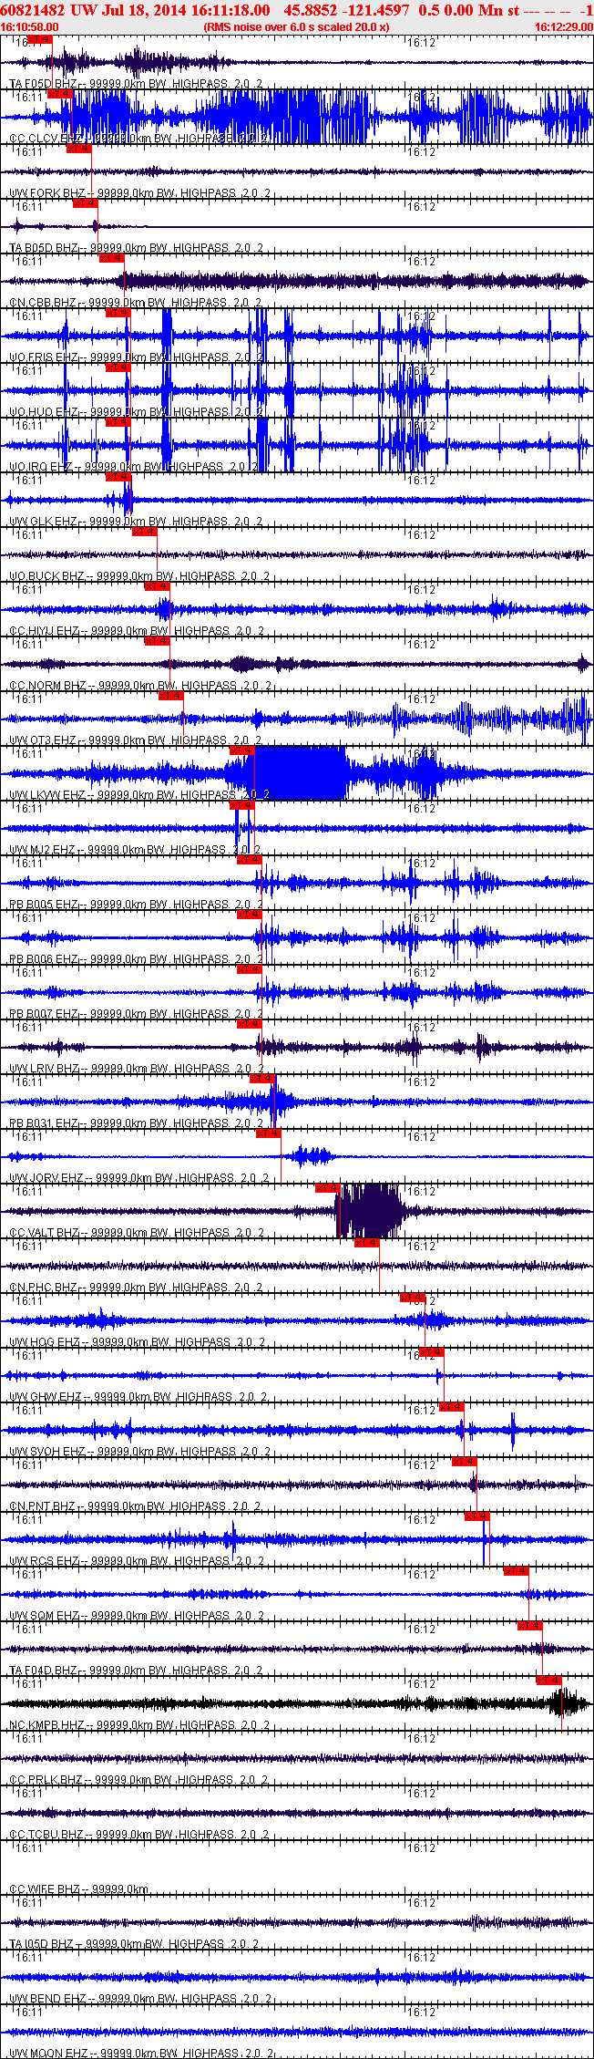The width and height of the screenshot is (594, 2059).
Task: Select the UW HOG EHZ station label
Action: click(x=45, y=1342)
